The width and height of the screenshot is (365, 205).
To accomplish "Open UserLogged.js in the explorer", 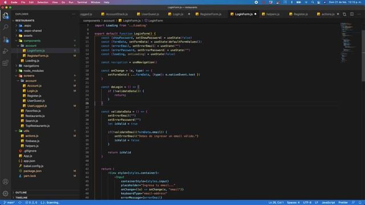I will click(36, 106).
